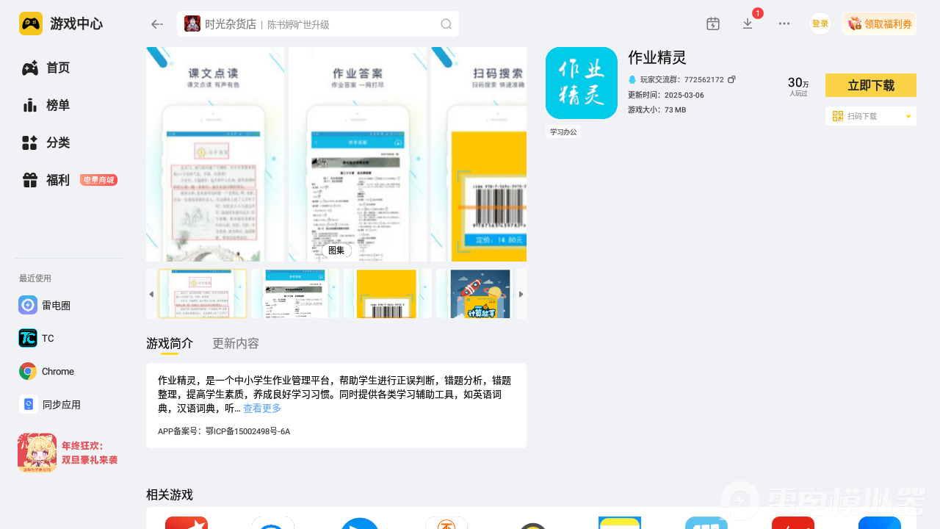This screenshot has width=940, height=529.
Task: Click the 榜单 bar chart icon
Action: pos(30,105)
